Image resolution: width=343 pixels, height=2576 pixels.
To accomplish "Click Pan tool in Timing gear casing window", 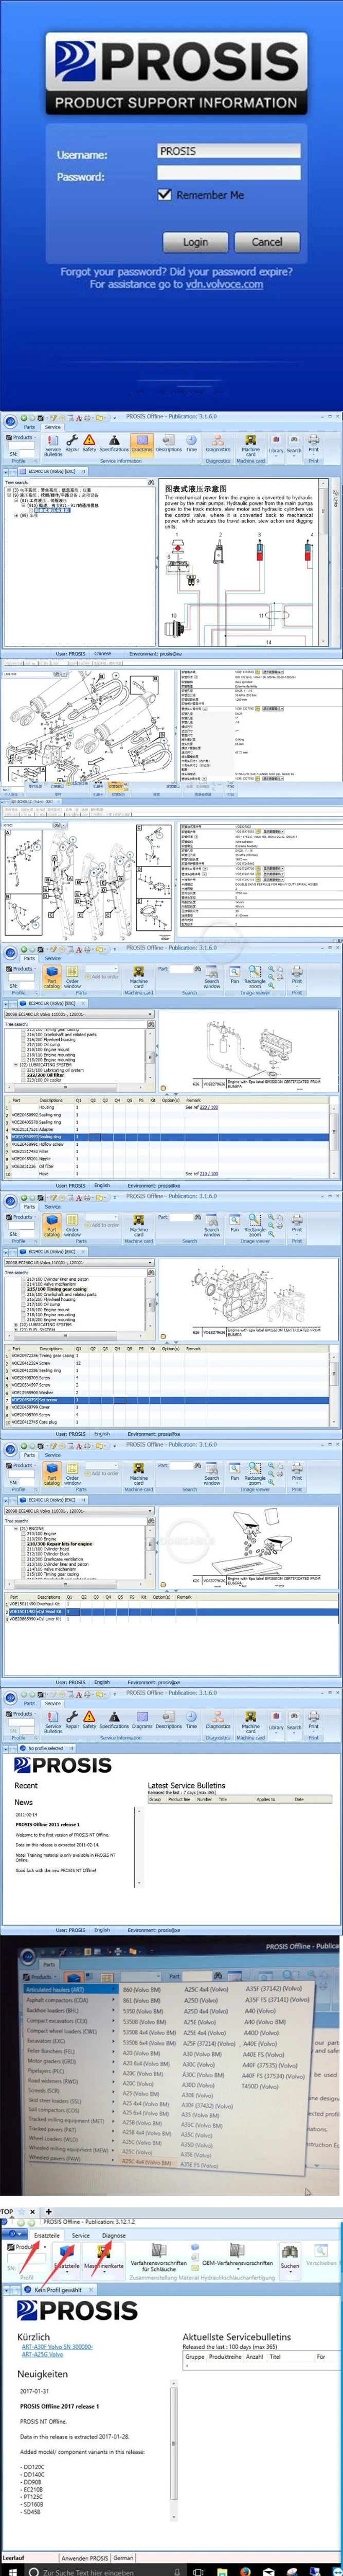I will [234, 1222].
